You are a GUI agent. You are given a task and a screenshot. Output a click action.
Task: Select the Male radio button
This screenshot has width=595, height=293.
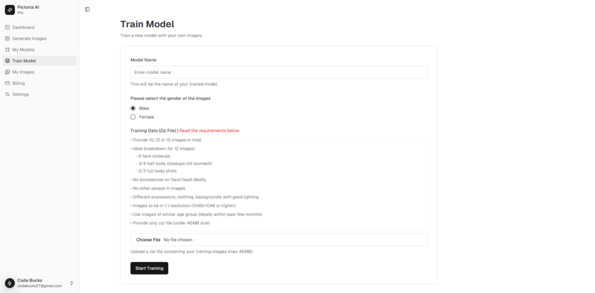[x=133, y=108]
